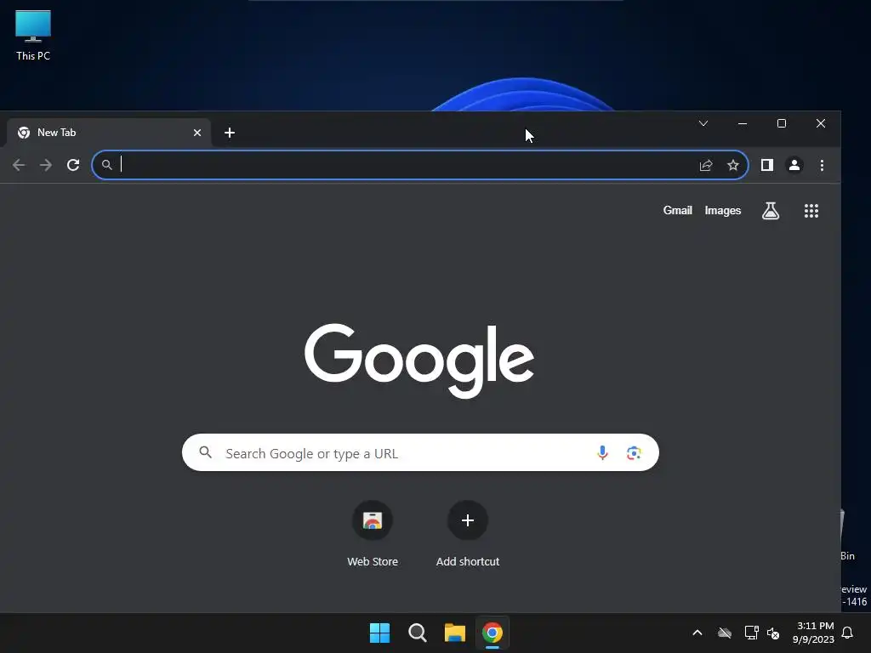Open the 3:11 PM clock and calendar

pyautogui.click(x=813, y=633)
